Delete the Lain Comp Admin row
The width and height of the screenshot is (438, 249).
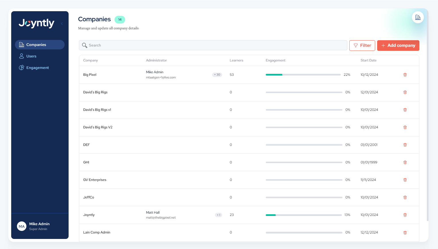coord(405,233)
